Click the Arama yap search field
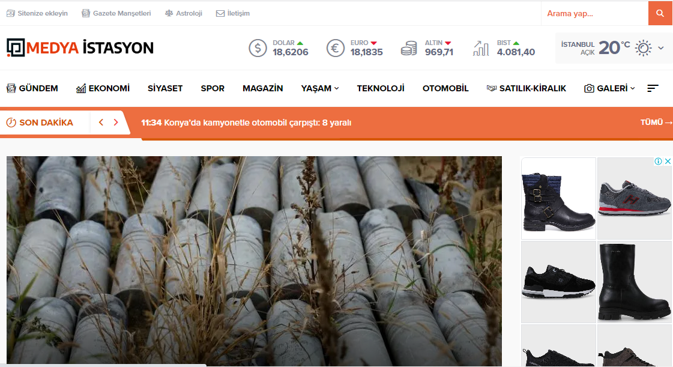The image size is (673, 367). [x=595, y=13]
